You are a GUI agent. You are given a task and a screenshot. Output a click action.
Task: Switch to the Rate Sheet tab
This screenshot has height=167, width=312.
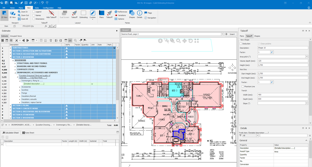28,133
